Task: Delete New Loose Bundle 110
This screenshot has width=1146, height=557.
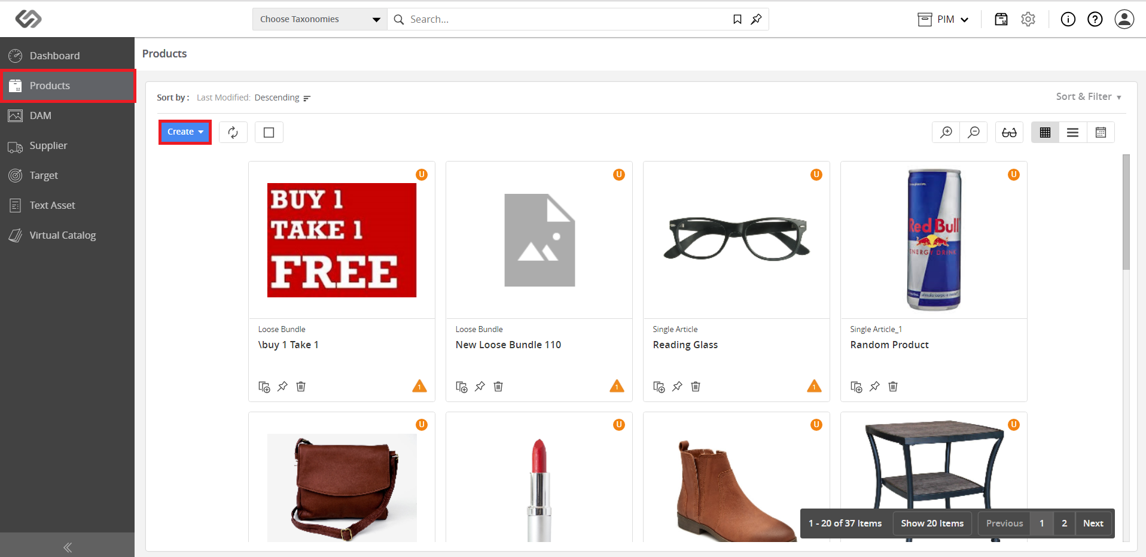Action: tap(498, 386)
